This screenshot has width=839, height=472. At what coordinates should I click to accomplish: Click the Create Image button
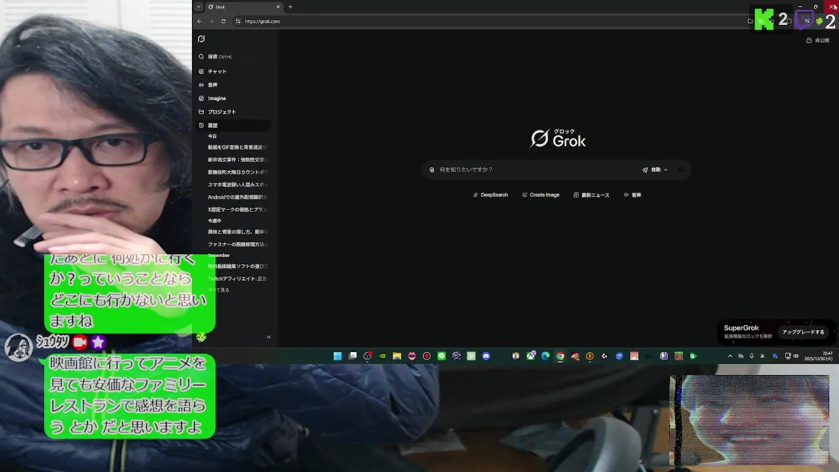point(541,195)
